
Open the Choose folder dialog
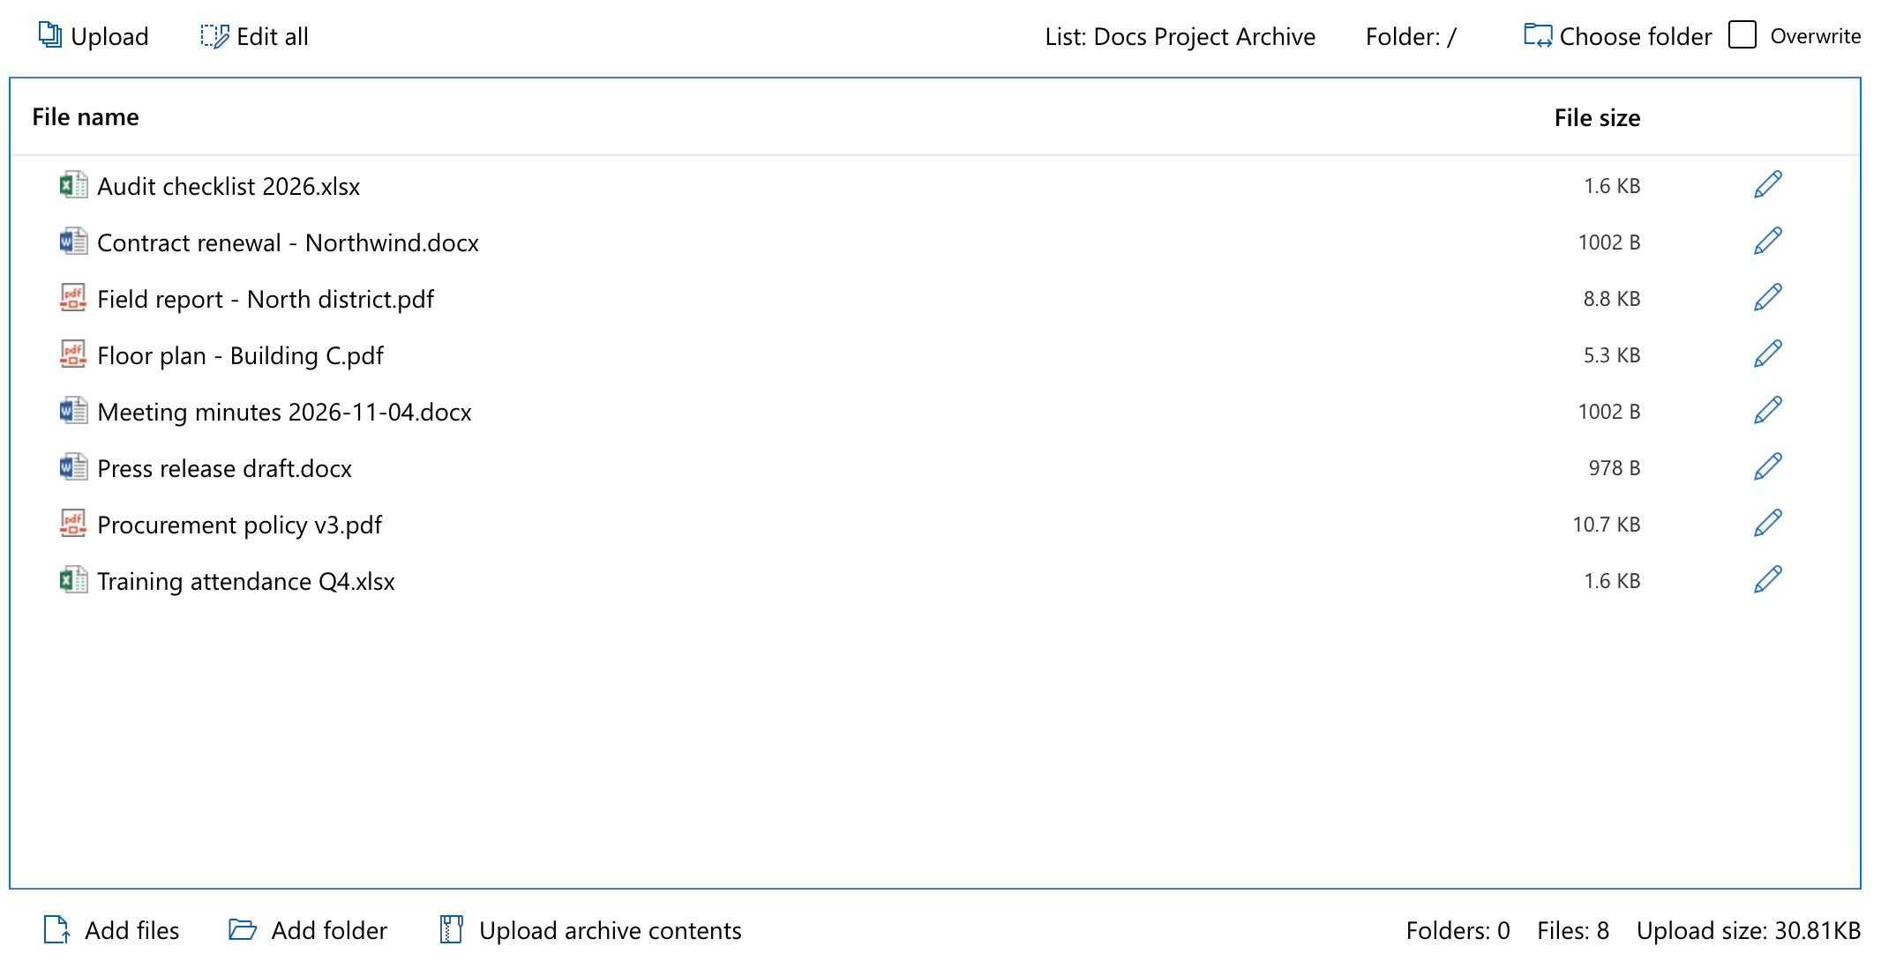(x=1617, y=36)
